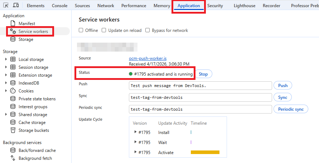Select Cache storage in the sidebar
This screenshot has width=319, height=163.
pos(32,123)
